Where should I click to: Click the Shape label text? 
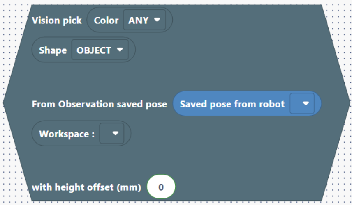tap(53, 50)
